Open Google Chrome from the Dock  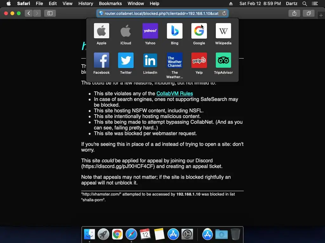tap(117, 234)
